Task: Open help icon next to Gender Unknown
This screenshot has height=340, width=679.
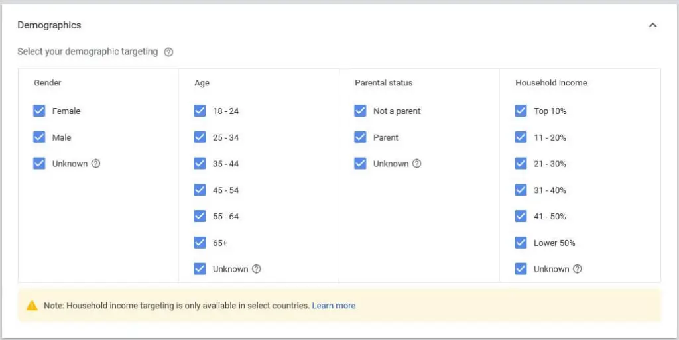Action: pos(95,164)
